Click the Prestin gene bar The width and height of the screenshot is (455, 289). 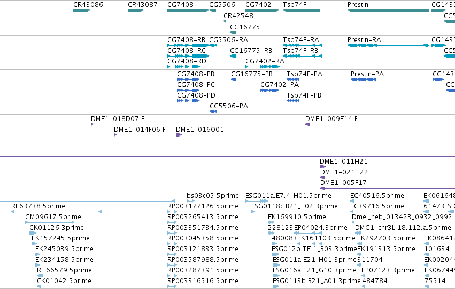click(388, 10)
